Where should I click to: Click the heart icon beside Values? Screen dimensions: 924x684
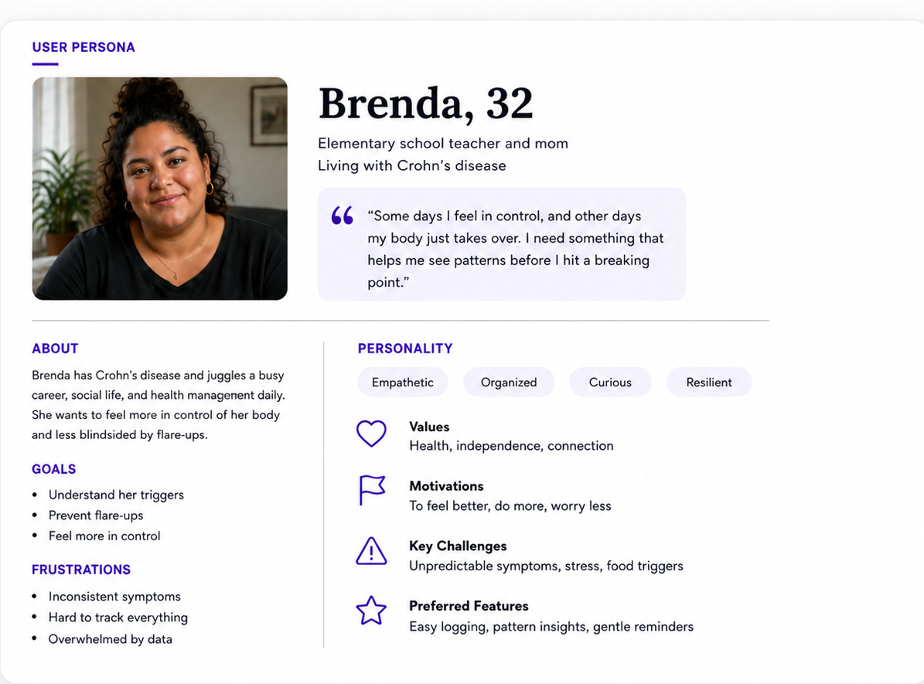tap(371, 433)
